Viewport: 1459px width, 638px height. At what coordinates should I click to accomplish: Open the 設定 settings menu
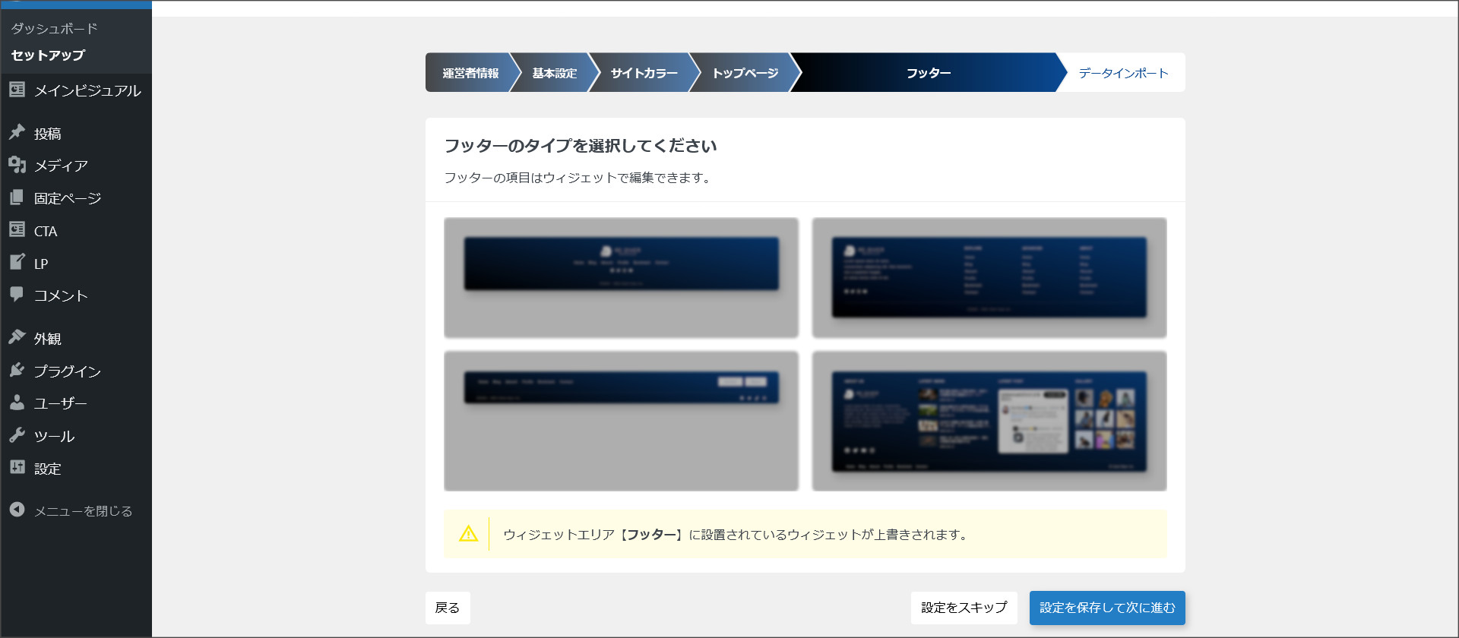(x=47, y=469)
